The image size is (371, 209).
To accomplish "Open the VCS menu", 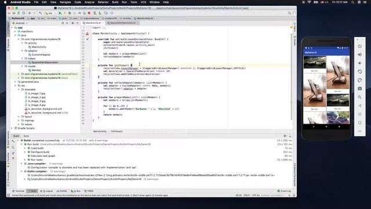I will [x=143, y=2].
